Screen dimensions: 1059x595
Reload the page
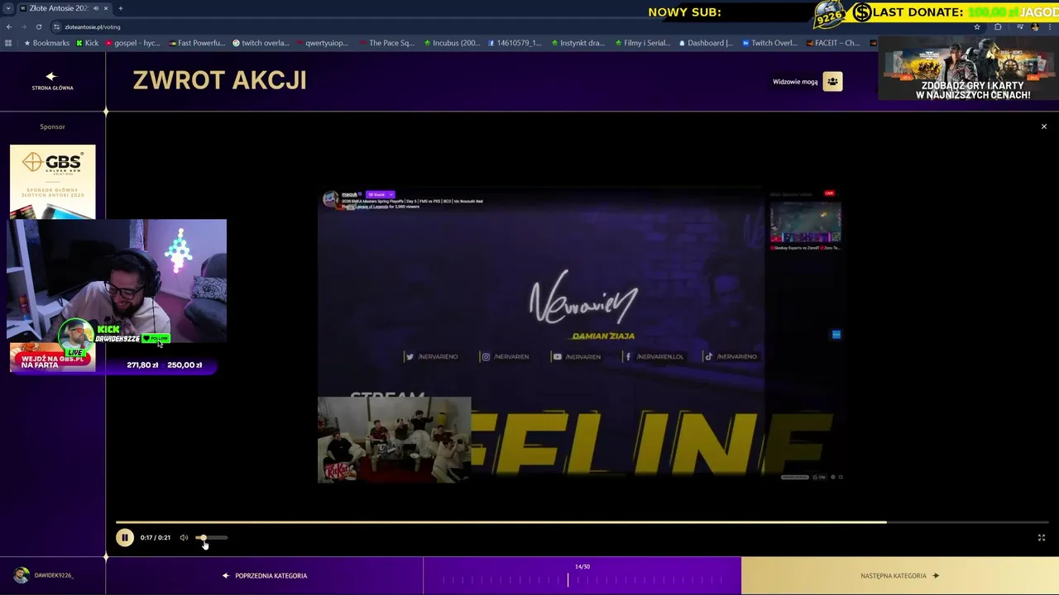tap(38, 26)
